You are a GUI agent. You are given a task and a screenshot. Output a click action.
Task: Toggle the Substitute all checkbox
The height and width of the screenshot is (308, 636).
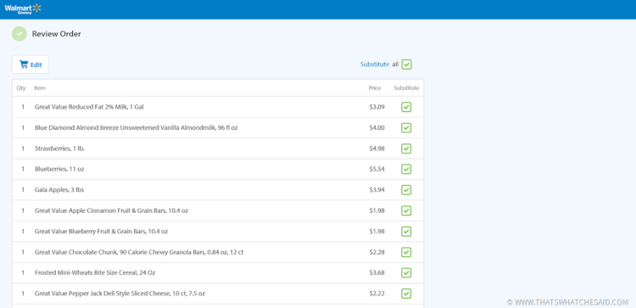(407, 64)
